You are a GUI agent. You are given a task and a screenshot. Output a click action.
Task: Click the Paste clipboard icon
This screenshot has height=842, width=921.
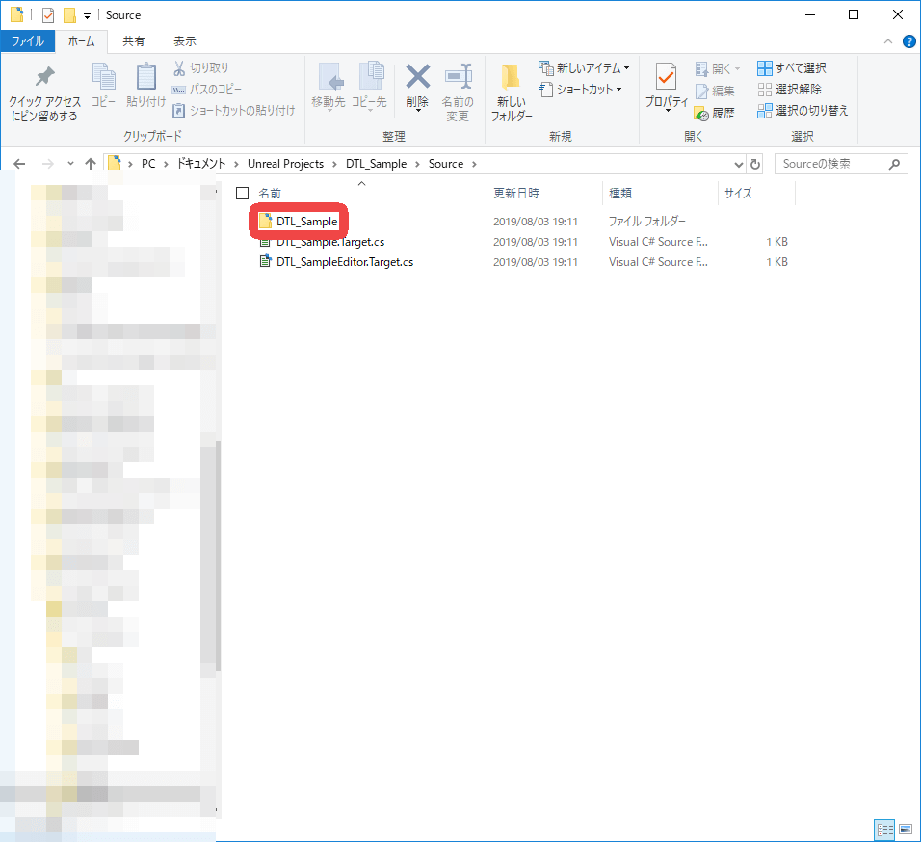(x=145, y=78)
